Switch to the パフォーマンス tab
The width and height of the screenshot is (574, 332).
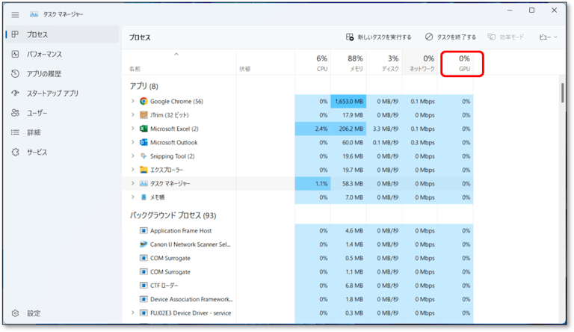(x=62, y=55)
